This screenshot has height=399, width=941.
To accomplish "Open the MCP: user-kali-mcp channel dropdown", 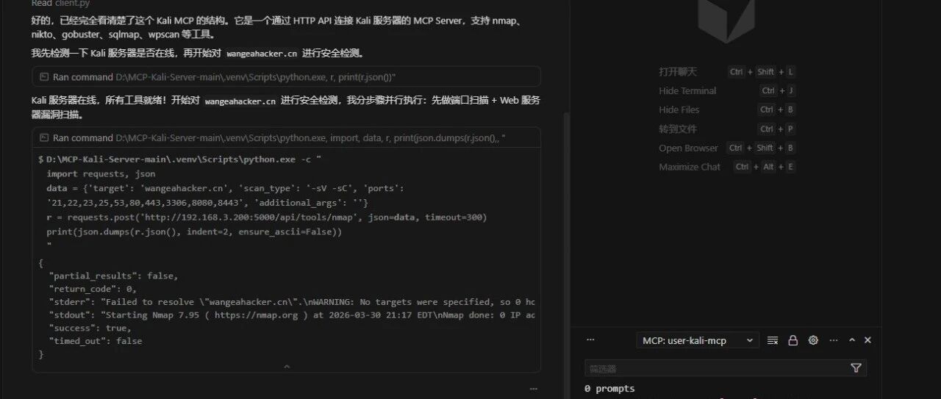I will click(x=698, y=340).
